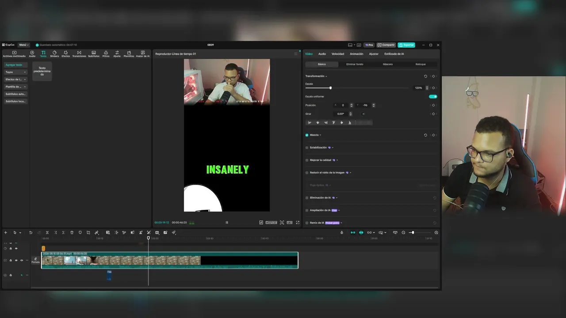Open the Efectos panel
Screen dimensions: 566x318
(65, 54)
